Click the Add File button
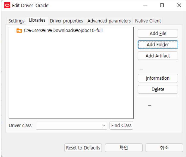This screenshot has height=157, width=186. [x=158, y=33]
